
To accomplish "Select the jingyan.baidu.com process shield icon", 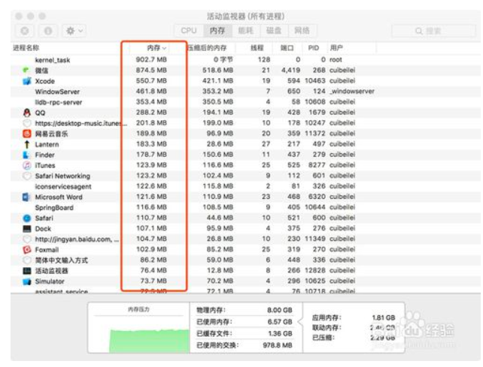I will pos(27,239).
